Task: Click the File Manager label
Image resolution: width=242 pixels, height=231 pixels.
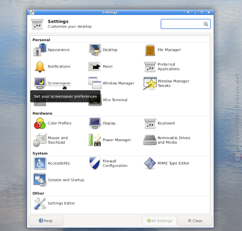Action: point(169,50)
